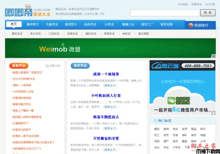Click 查看全文 under 不想做饭的老婆
Image resolution: width=220 pixels, height=154 pixels.
point(110,150)
